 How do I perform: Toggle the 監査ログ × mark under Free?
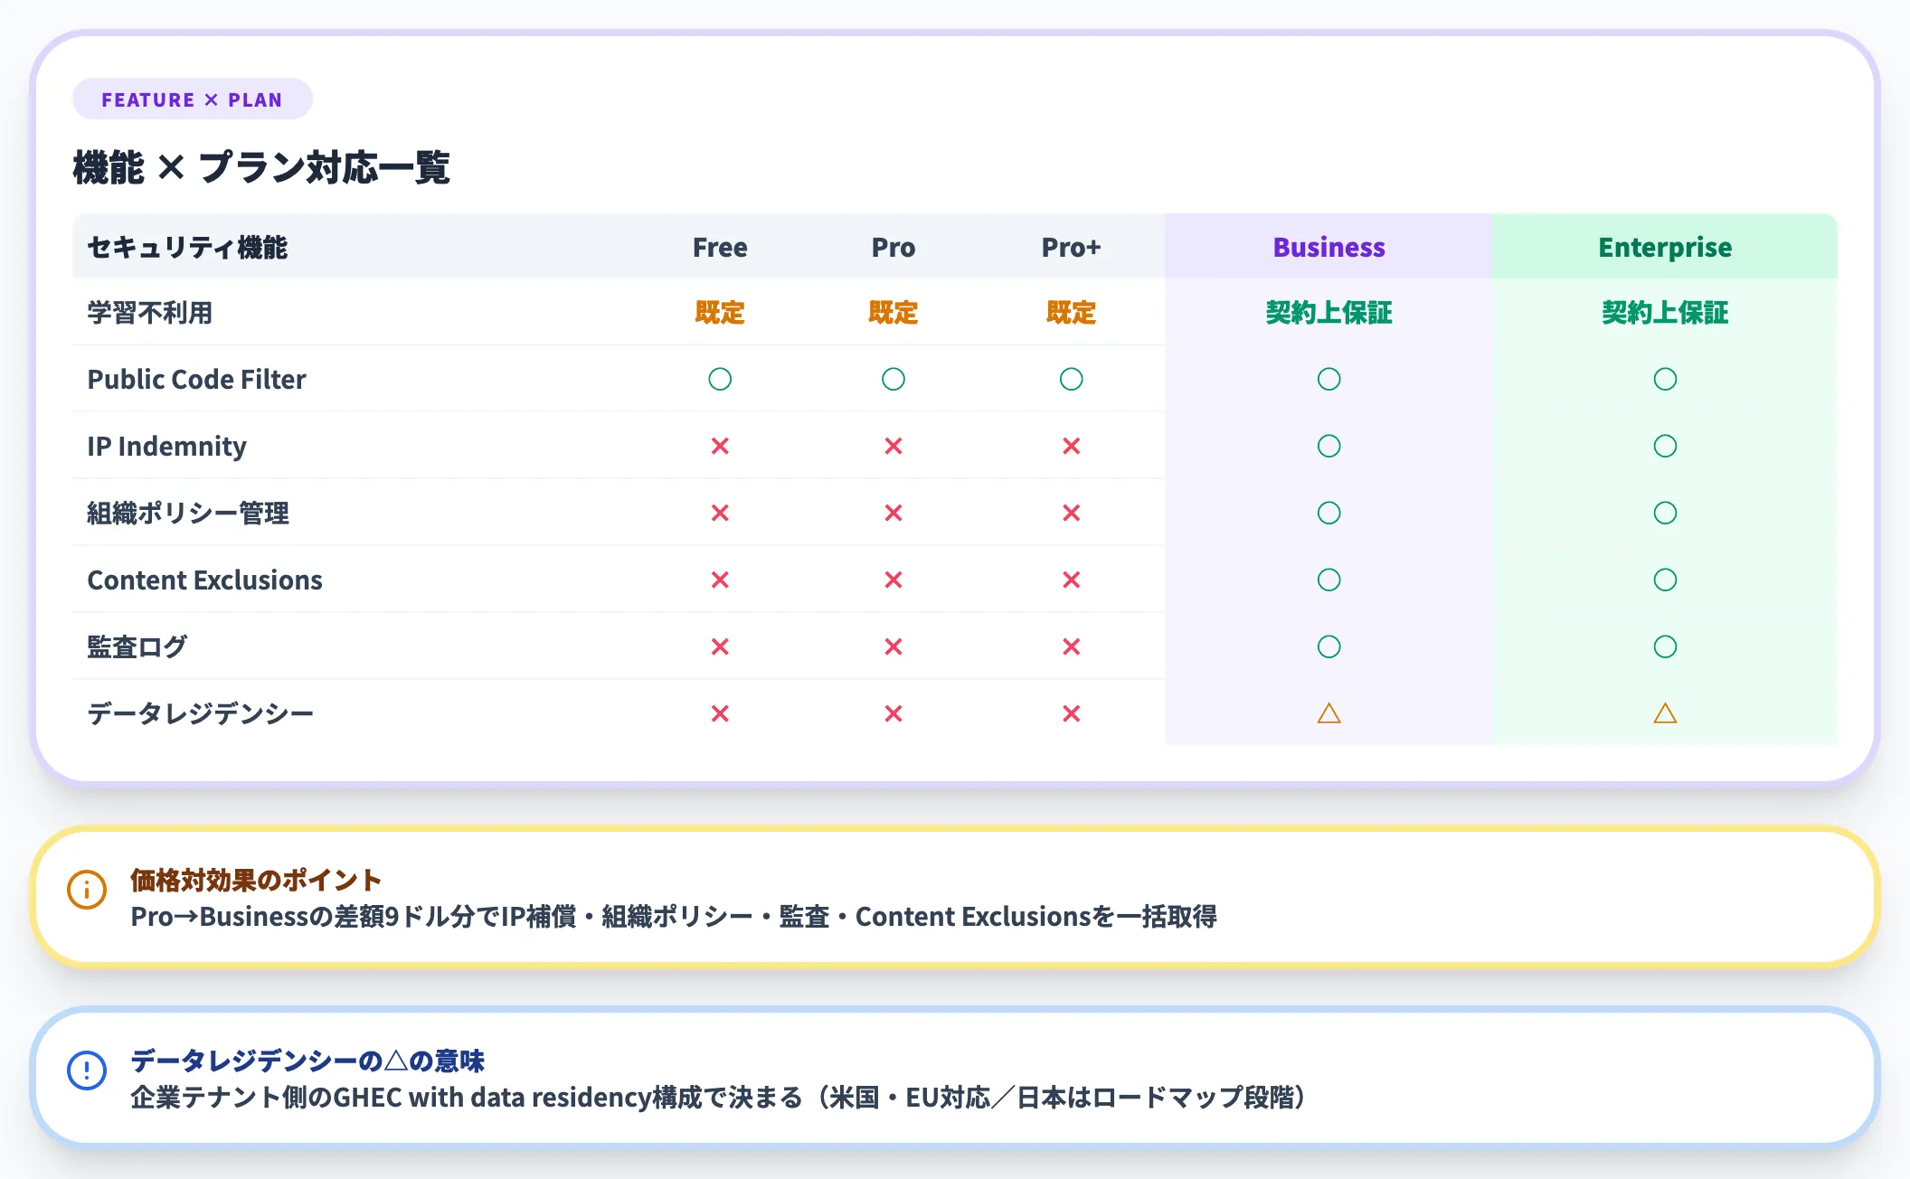click(719, 646)
